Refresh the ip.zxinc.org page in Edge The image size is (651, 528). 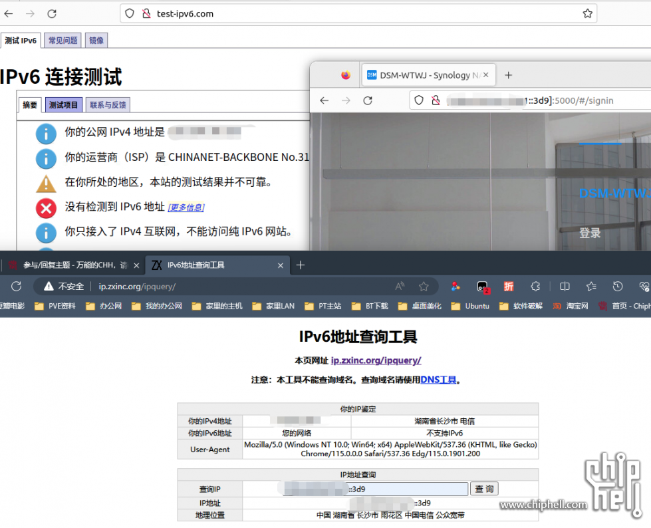pos(16,287)
